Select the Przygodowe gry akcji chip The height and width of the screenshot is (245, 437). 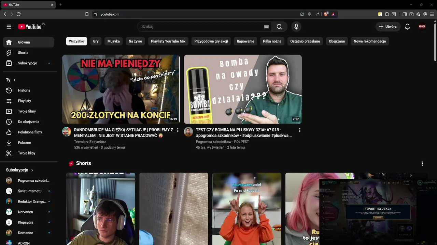point(211,41)
